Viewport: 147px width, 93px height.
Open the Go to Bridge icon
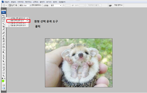110,5
